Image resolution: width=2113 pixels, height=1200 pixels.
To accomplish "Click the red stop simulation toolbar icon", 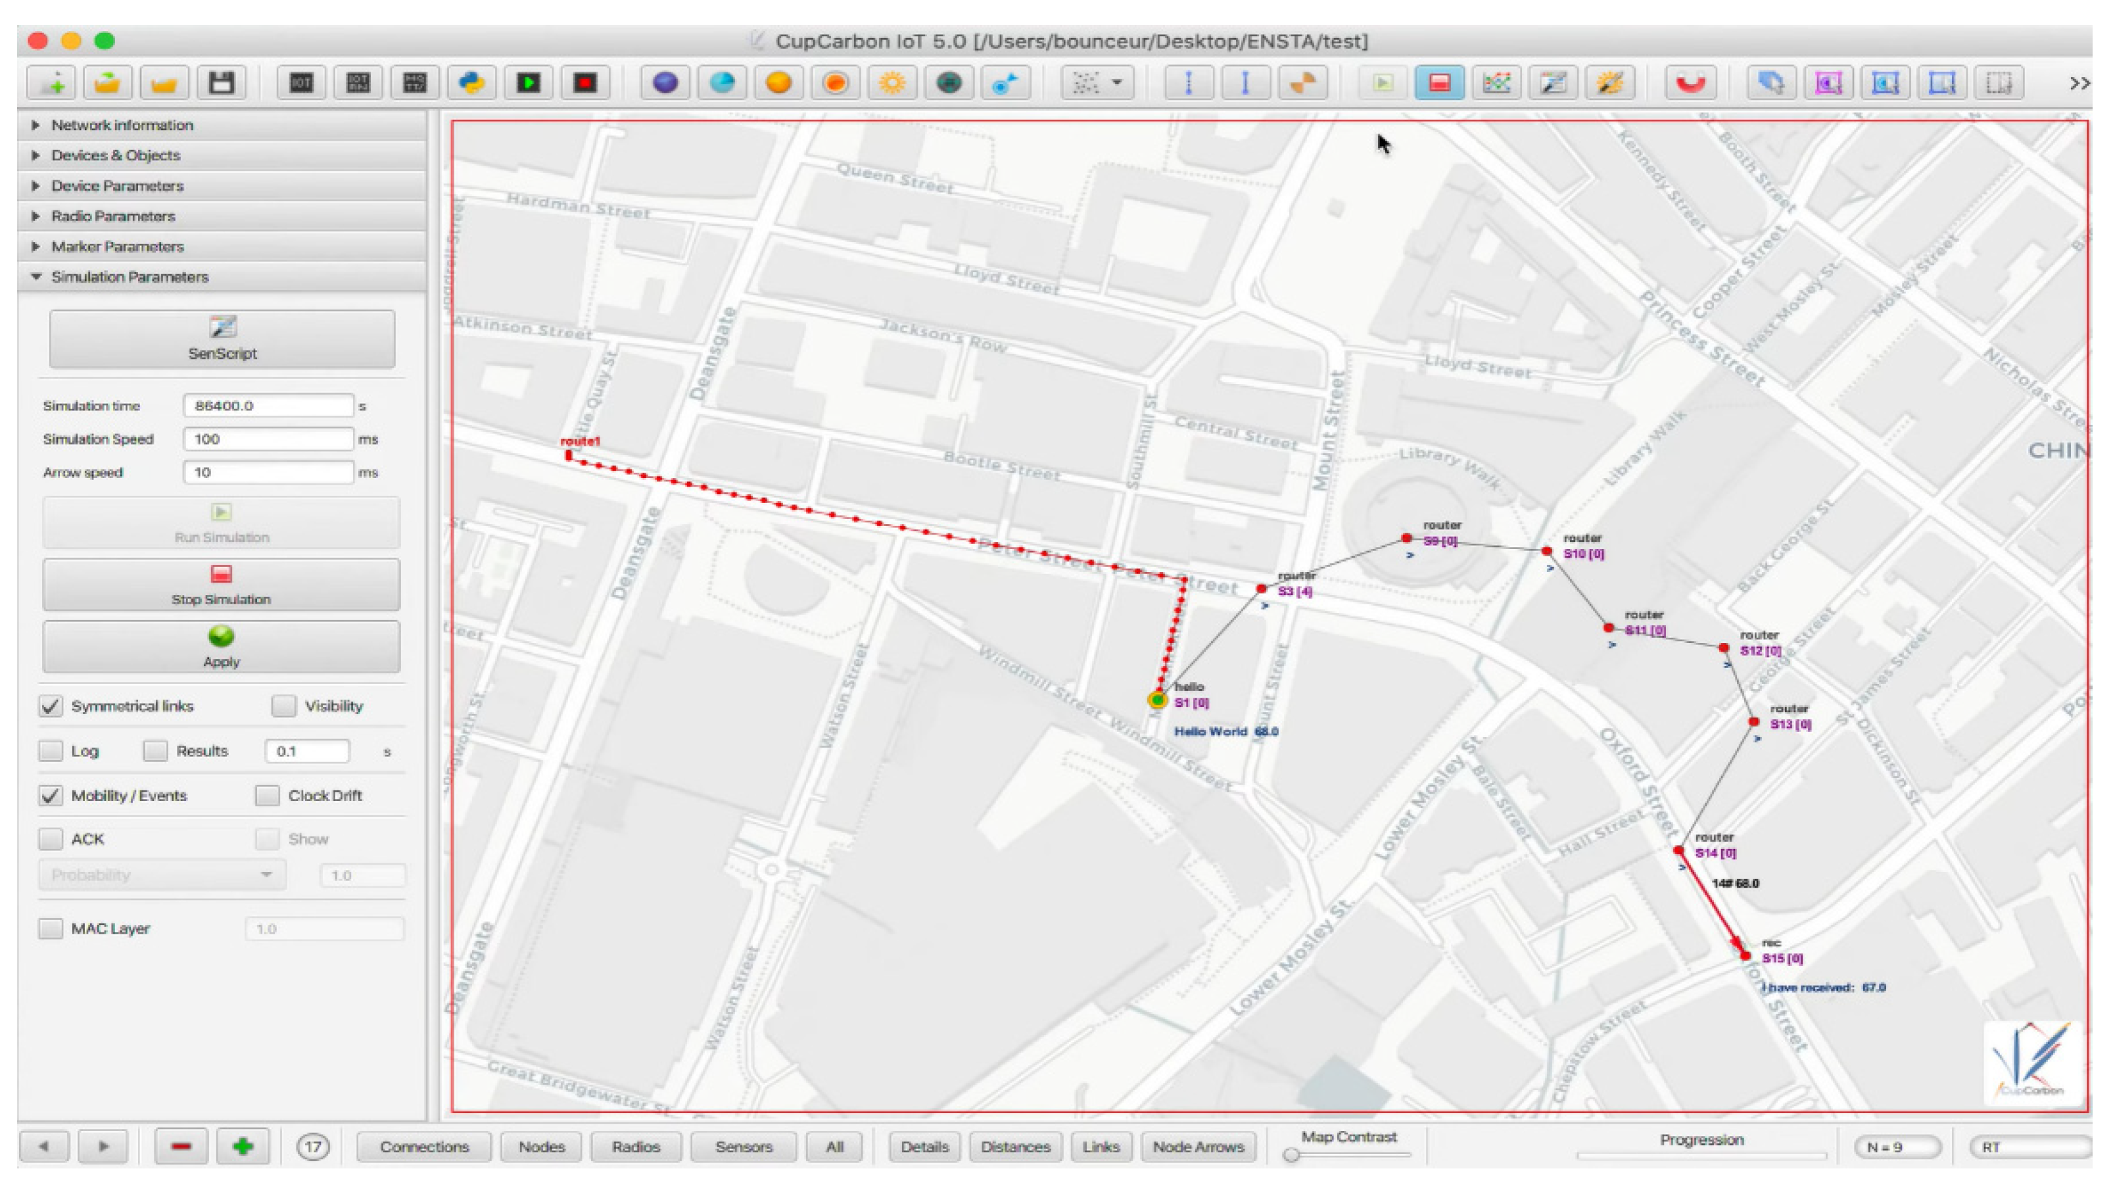I will click(1438, 84).
